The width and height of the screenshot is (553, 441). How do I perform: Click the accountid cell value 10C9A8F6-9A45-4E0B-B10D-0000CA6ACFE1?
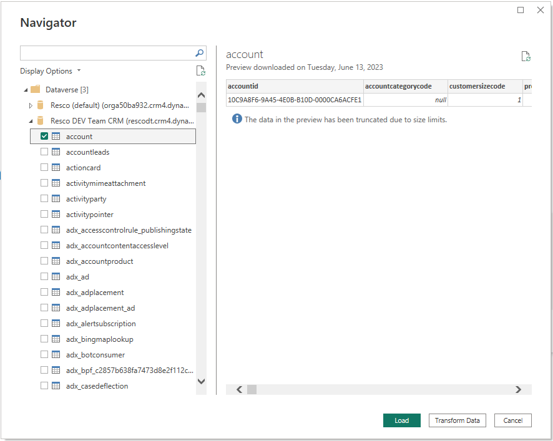point(295,100)
